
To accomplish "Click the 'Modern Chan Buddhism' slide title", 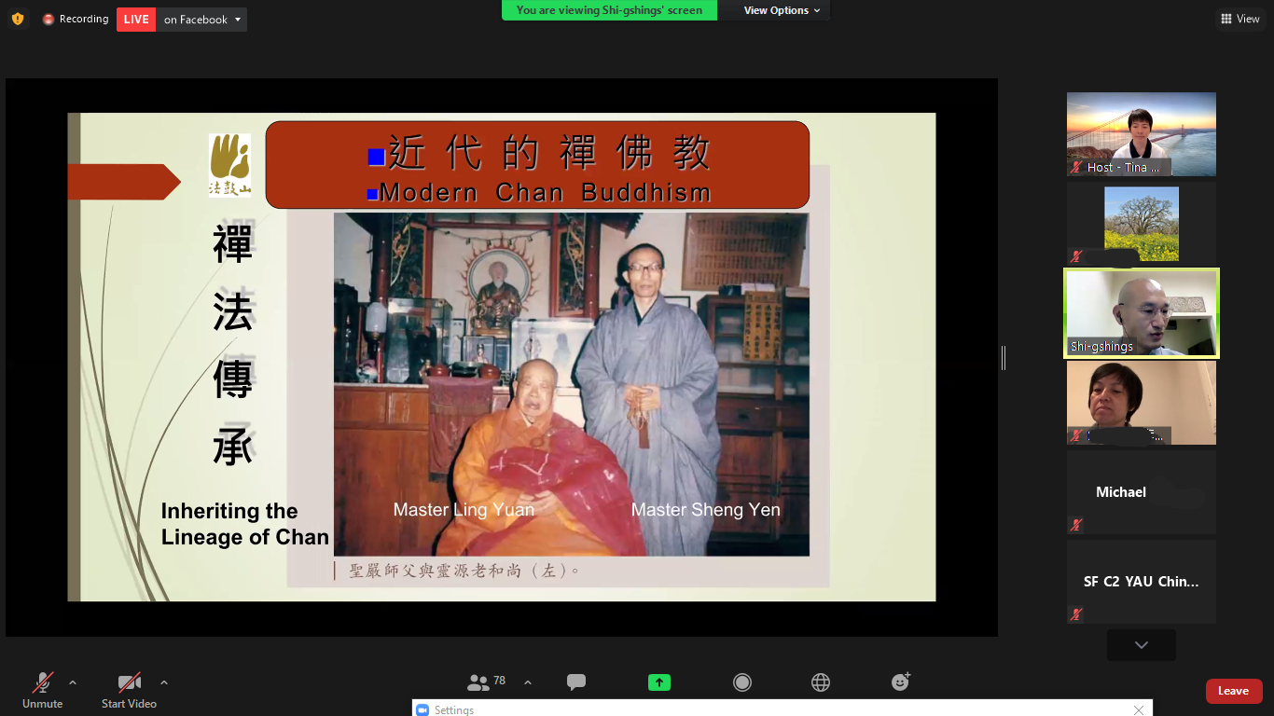I will pos(546,193).
